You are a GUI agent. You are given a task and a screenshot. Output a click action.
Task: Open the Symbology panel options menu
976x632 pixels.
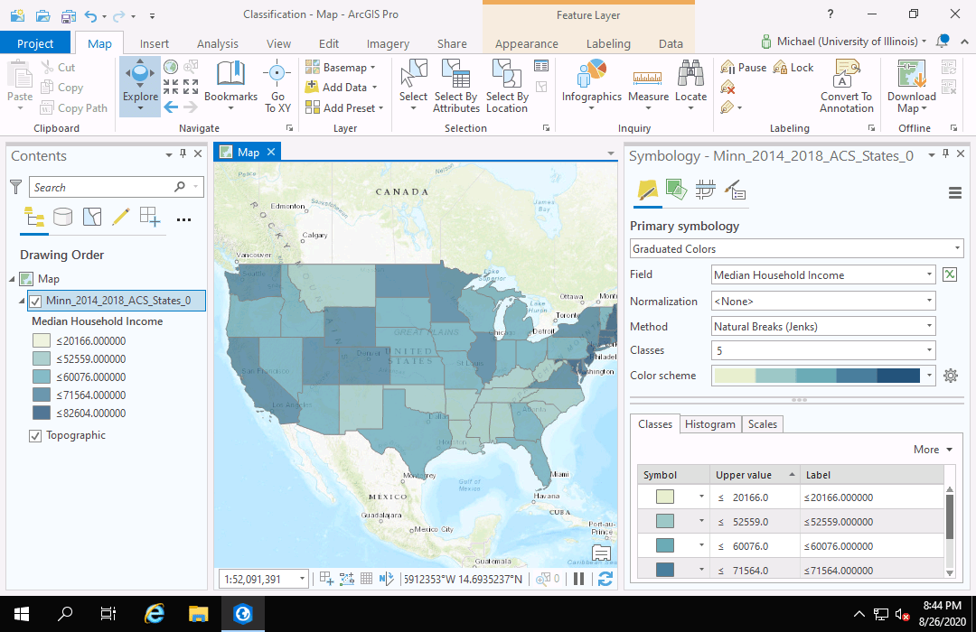click(955, 193)
